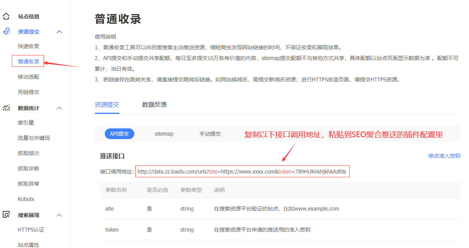The width and height of the screenshot is (469, 248).
Task: Click string type in token row
Action: pos(187,230)
